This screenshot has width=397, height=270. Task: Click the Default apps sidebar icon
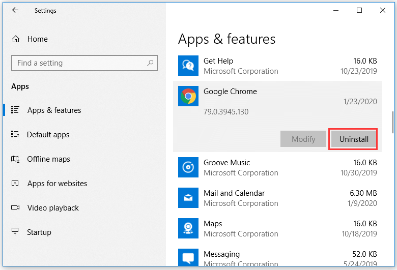click(15, 134)
